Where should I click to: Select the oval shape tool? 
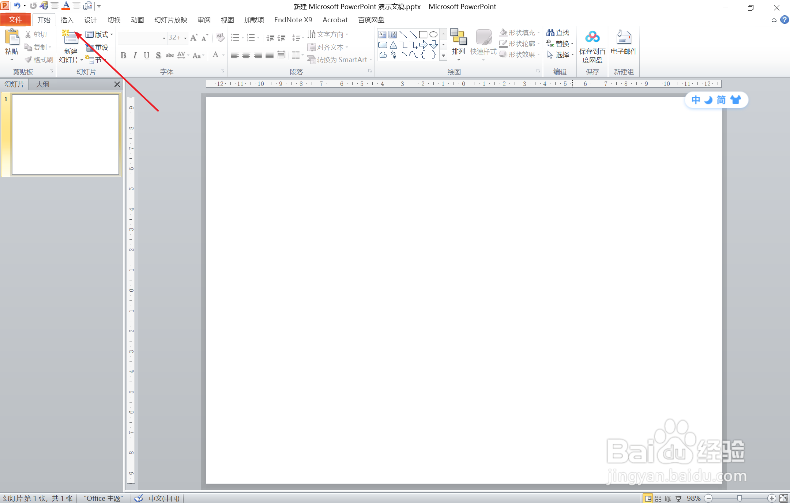(x=433, y=34)
